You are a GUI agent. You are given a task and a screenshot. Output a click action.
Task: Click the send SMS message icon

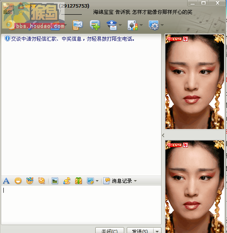coord(77,25)
